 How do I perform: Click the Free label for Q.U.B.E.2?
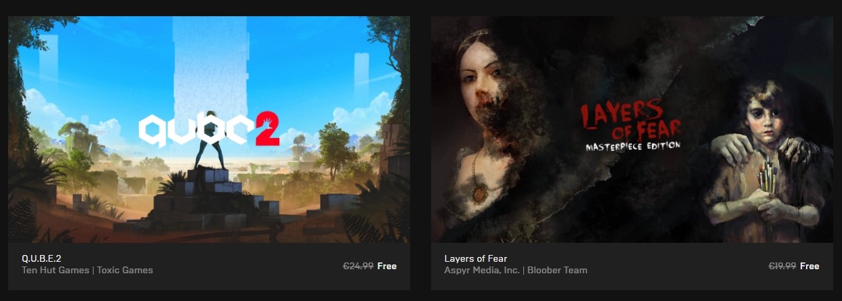click(x=386, y=266)
